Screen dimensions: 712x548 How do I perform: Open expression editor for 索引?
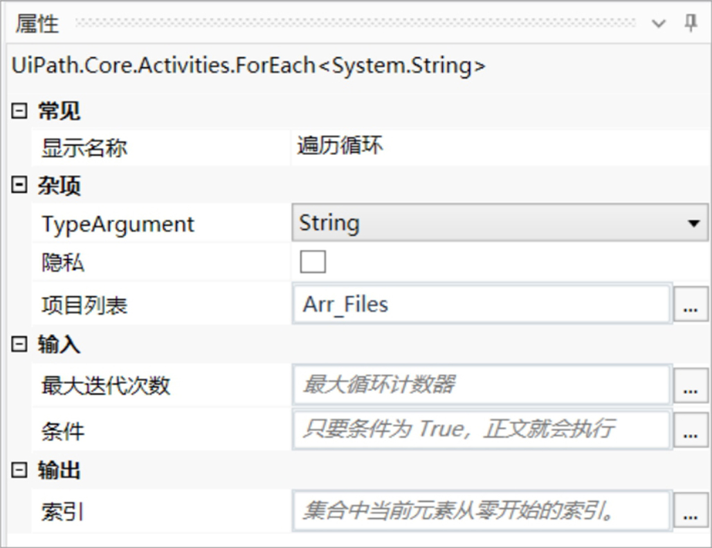(x=691, y=511)
